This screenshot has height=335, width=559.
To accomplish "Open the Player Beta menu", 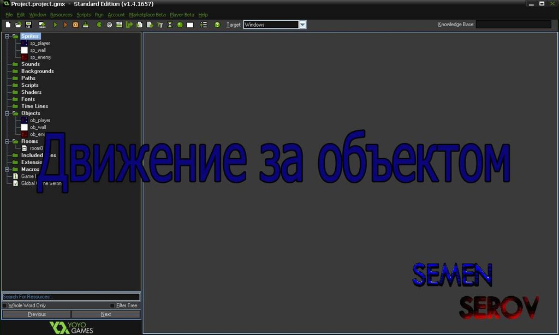I will tap(182, 15).
